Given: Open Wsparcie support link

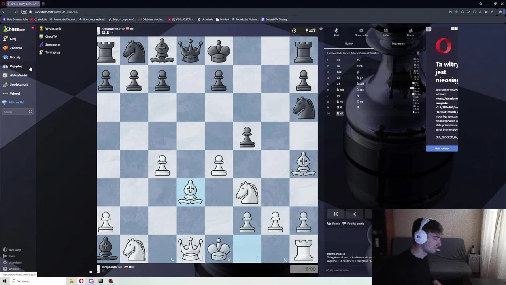Looking at the screenshot, I should click(11, 269).
